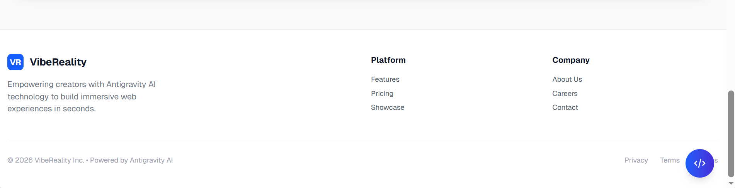Image resolution: width=735 pixels, height=188 pixels.
Task: Click the Platform column heading
Action: 388,60
